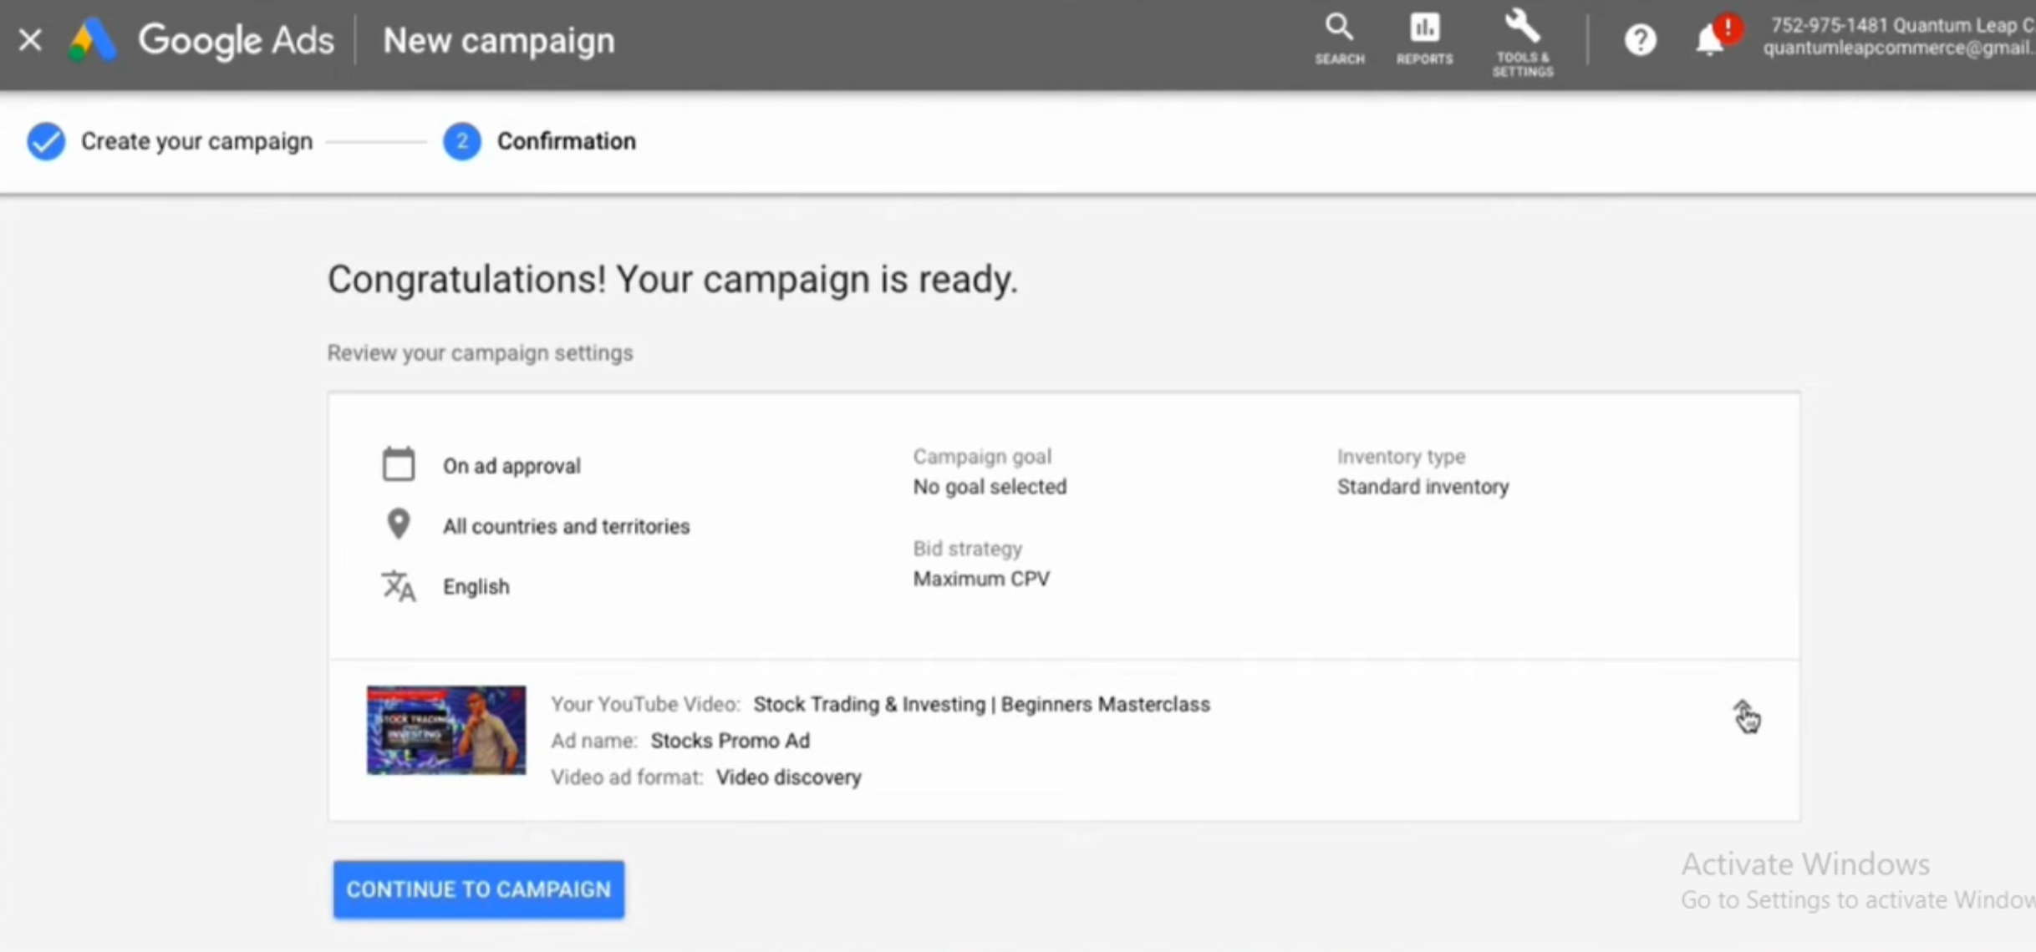Open the help question mark icon
2036x952 pixels.
pyautogui.click(x=1640, y=39)
